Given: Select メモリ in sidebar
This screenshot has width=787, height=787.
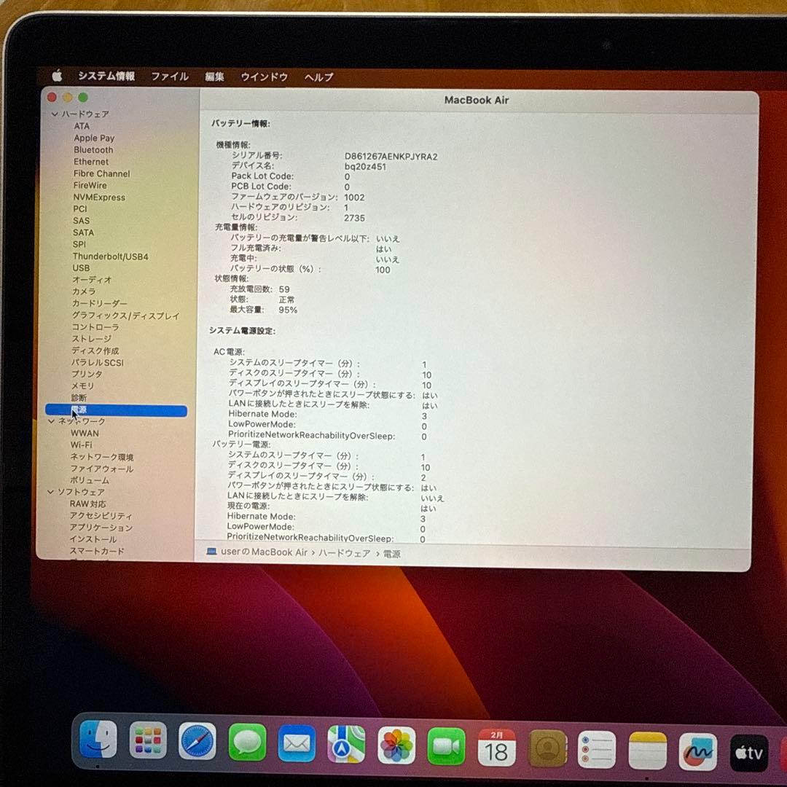Looking at the screenshot, I should (83, 386).
